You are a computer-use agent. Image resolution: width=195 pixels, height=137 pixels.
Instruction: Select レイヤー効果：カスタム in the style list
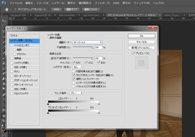[24, 41]
